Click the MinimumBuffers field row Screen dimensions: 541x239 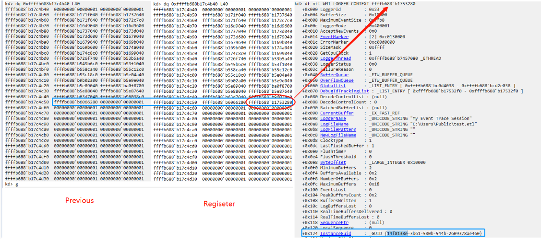pos(337,168)
